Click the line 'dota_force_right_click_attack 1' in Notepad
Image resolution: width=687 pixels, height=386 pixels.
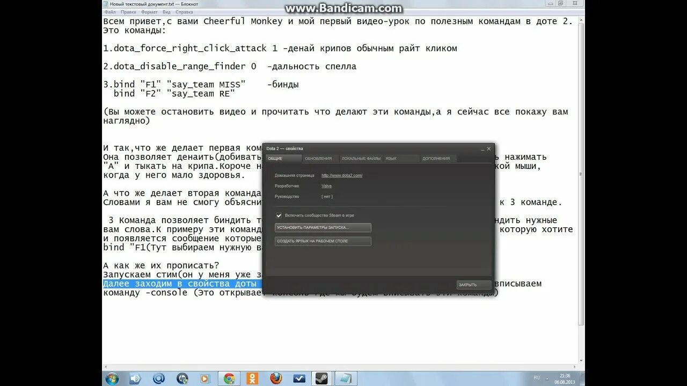(195, 48)
